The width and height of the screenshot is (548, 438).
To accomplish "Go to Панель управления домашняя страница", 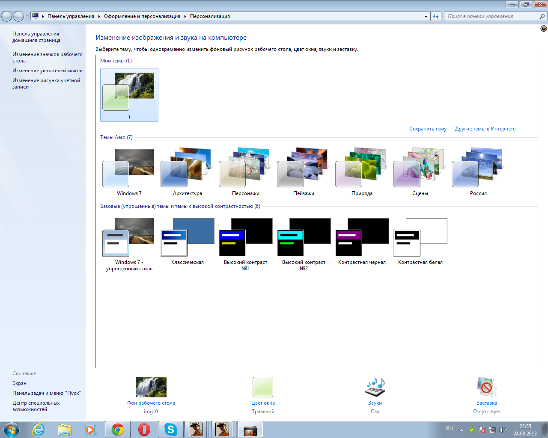I will (x=37, y=37).
